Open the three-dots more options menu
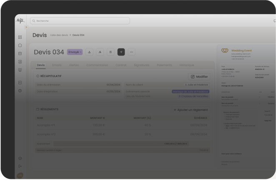276x181 pixels. pos(131,52)
